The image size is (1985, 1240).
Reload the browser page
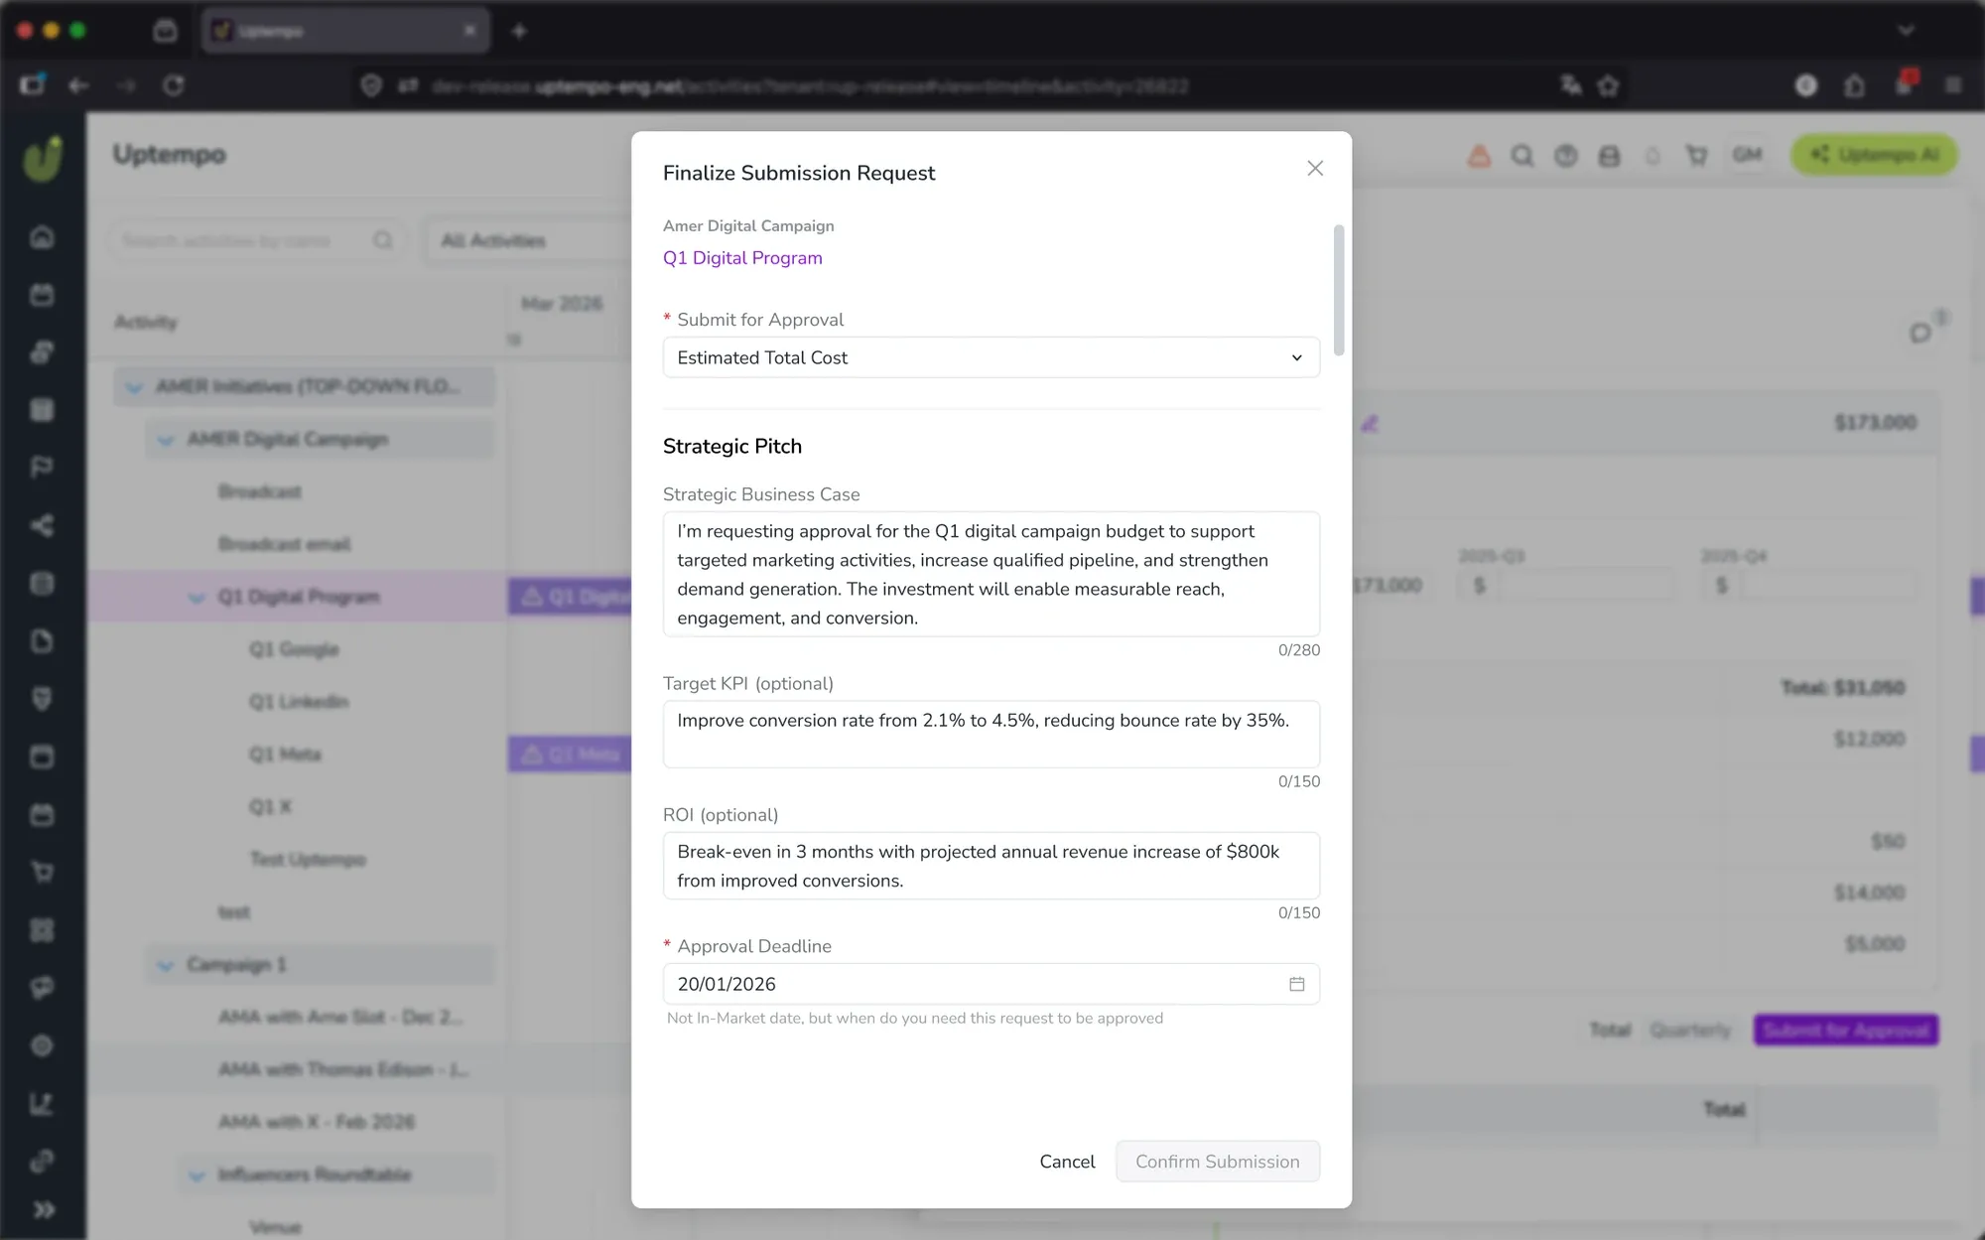pyautogui.click(x=174, y=86)
